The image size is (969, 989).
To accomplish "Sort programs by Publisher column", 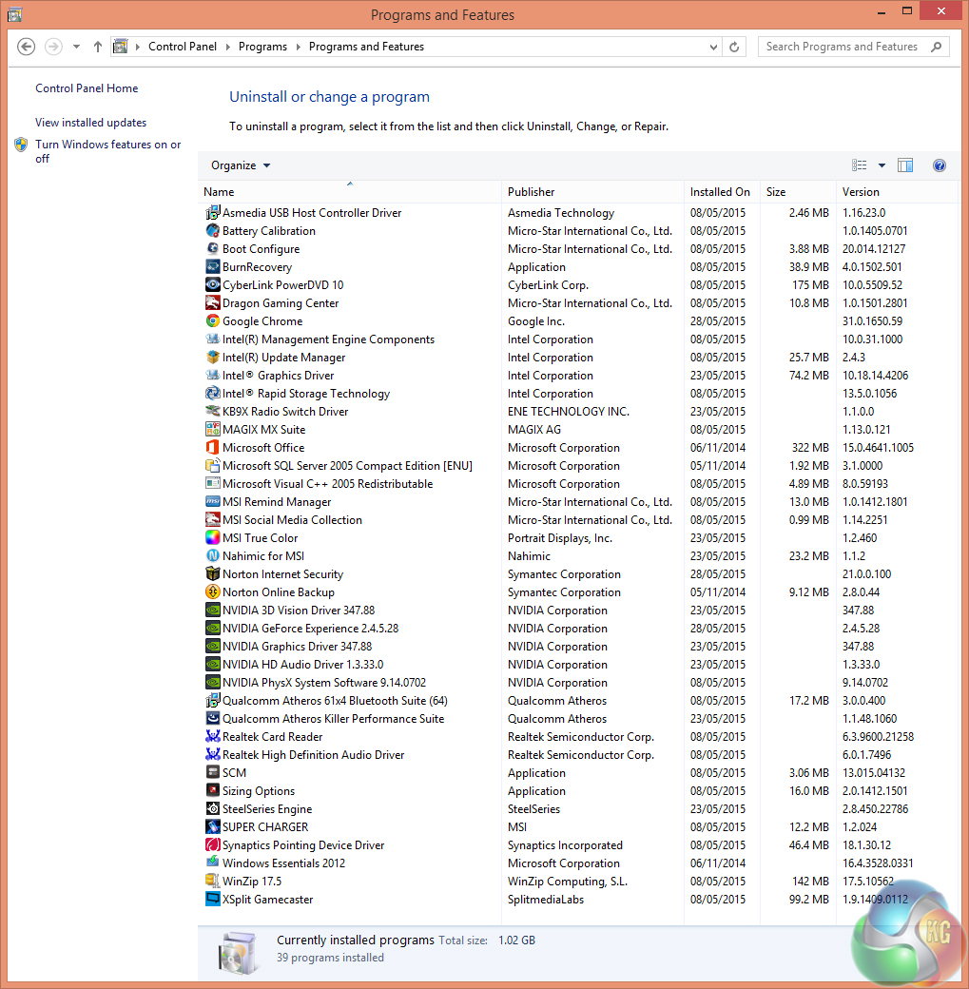I will [532, 192].
